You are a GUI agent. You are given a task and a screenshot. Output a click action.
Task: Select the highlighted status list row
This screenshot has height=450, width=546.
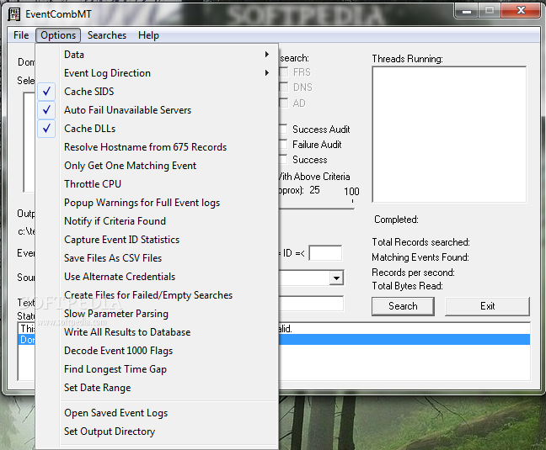click(404, 340)
